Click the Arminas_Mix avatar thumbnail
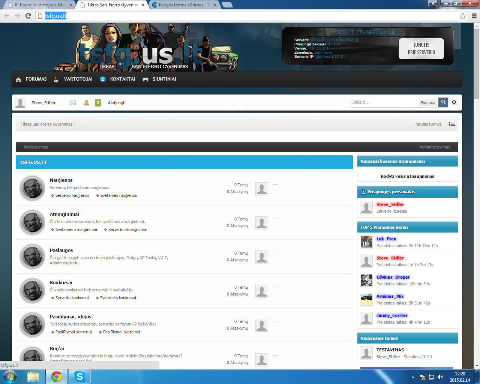480x384 pixels. tap(366, 300)
